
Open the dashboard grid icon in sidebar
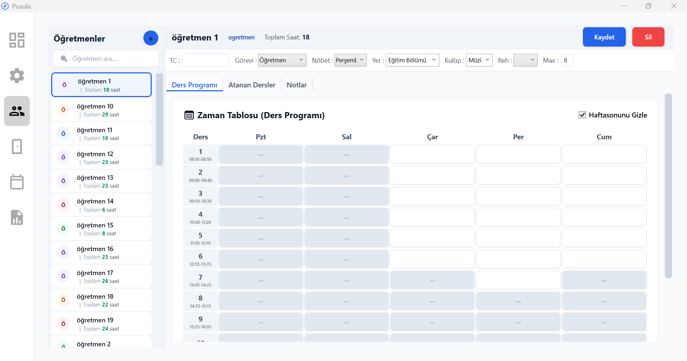click(x=17, y=40)
